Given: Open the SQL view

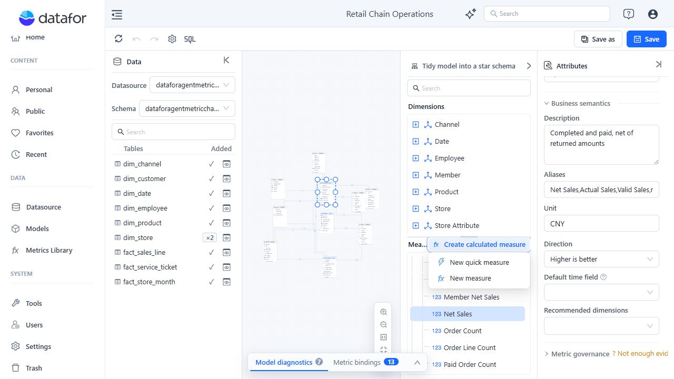Looking at the screenshot, I should click(190, 39).
